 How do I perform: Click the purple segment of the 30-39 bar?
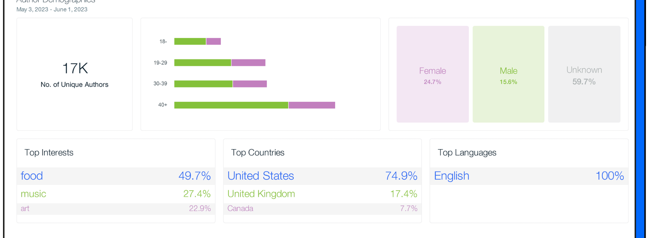(250, 84)
